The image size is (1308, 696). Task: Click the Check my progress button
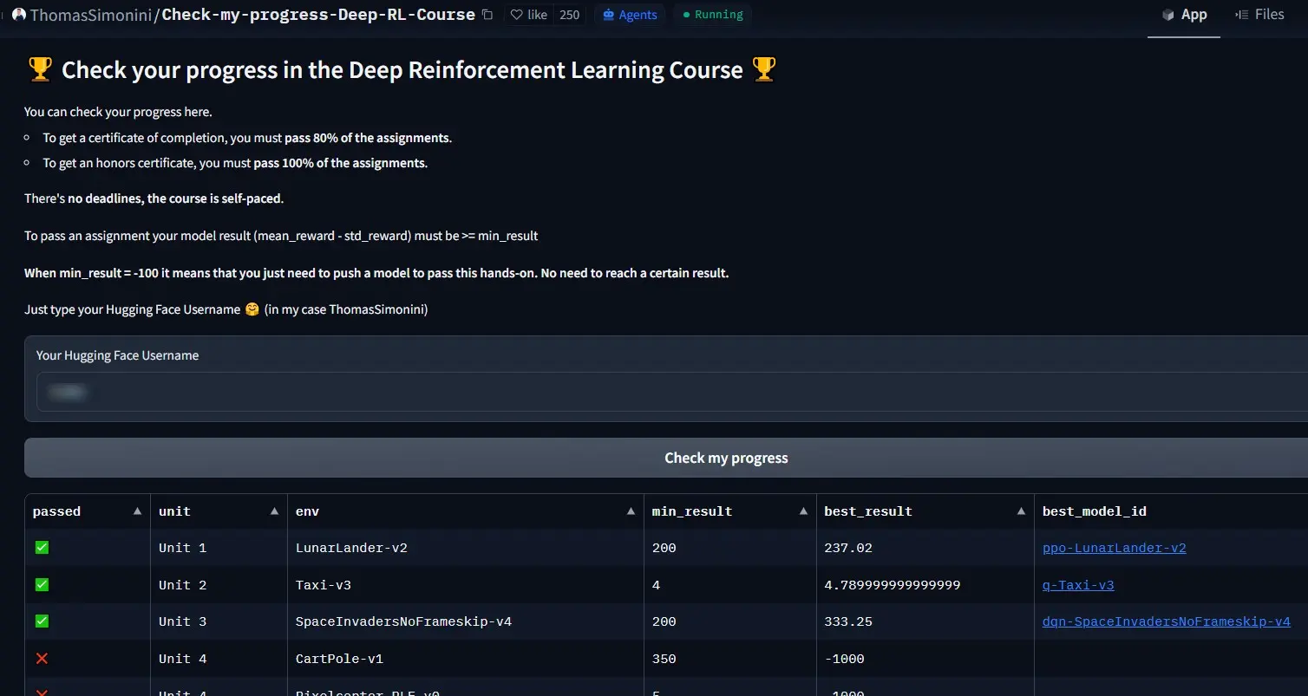coord(666,458)
